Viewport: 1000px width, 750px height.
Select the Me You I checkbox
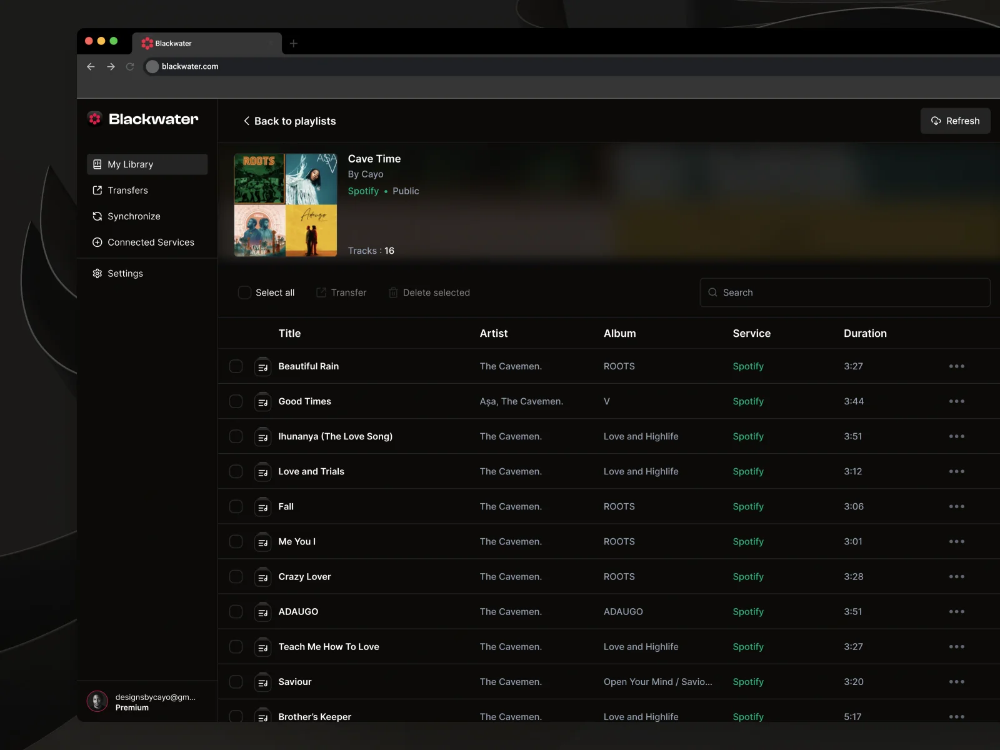pyautogui.click(x=236, y=541)
